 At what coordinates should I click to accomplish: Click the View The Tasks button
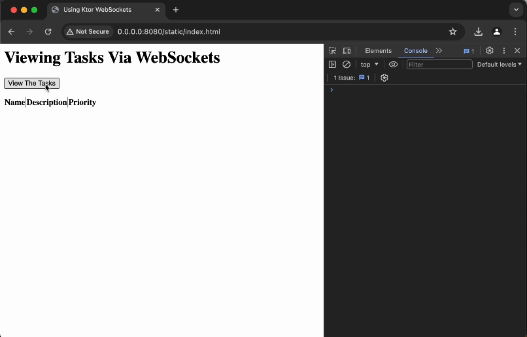31,84
